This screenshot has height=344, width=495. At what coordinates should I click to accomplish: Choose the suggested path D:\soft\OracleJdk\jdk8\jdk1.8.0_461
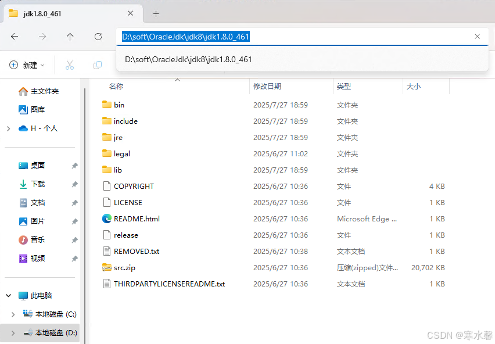188,59
